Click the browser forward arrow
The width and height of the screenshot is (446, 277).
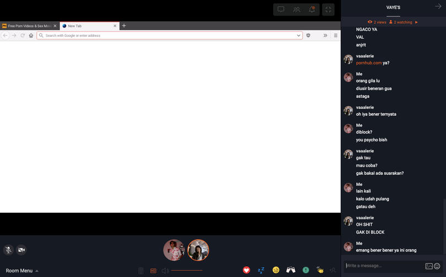[x=14, y=36]
